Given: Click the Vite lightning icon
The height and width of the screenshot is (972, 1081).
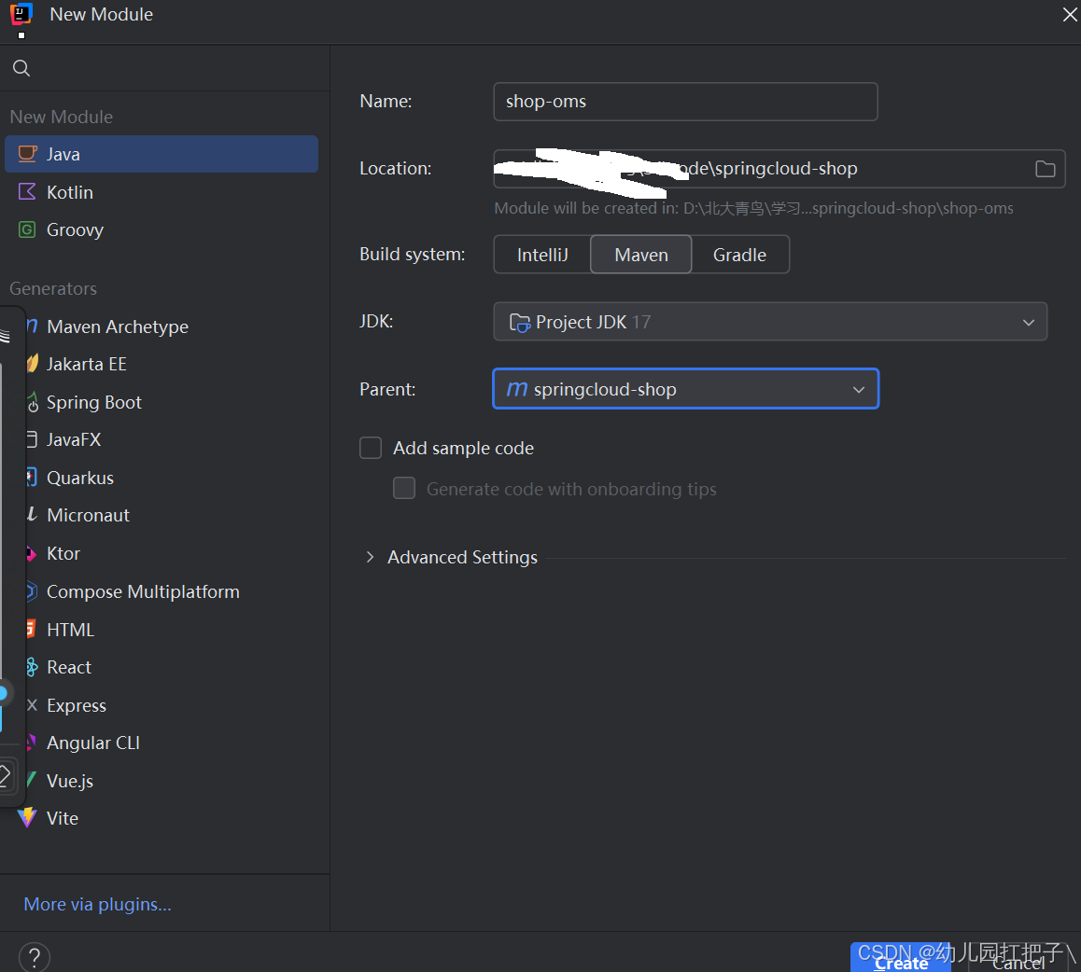Looking at the screenshot, I should click(27, 818).
